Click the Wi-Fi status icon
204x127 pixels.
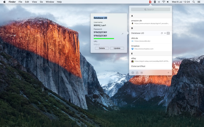[x=163, y=2]
